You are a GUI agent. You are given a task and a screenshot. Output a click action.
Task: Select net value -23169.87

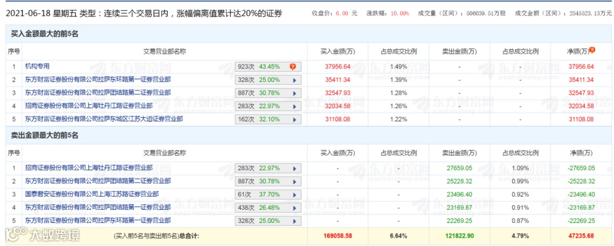pyautogui.click(x=581, y=207)
